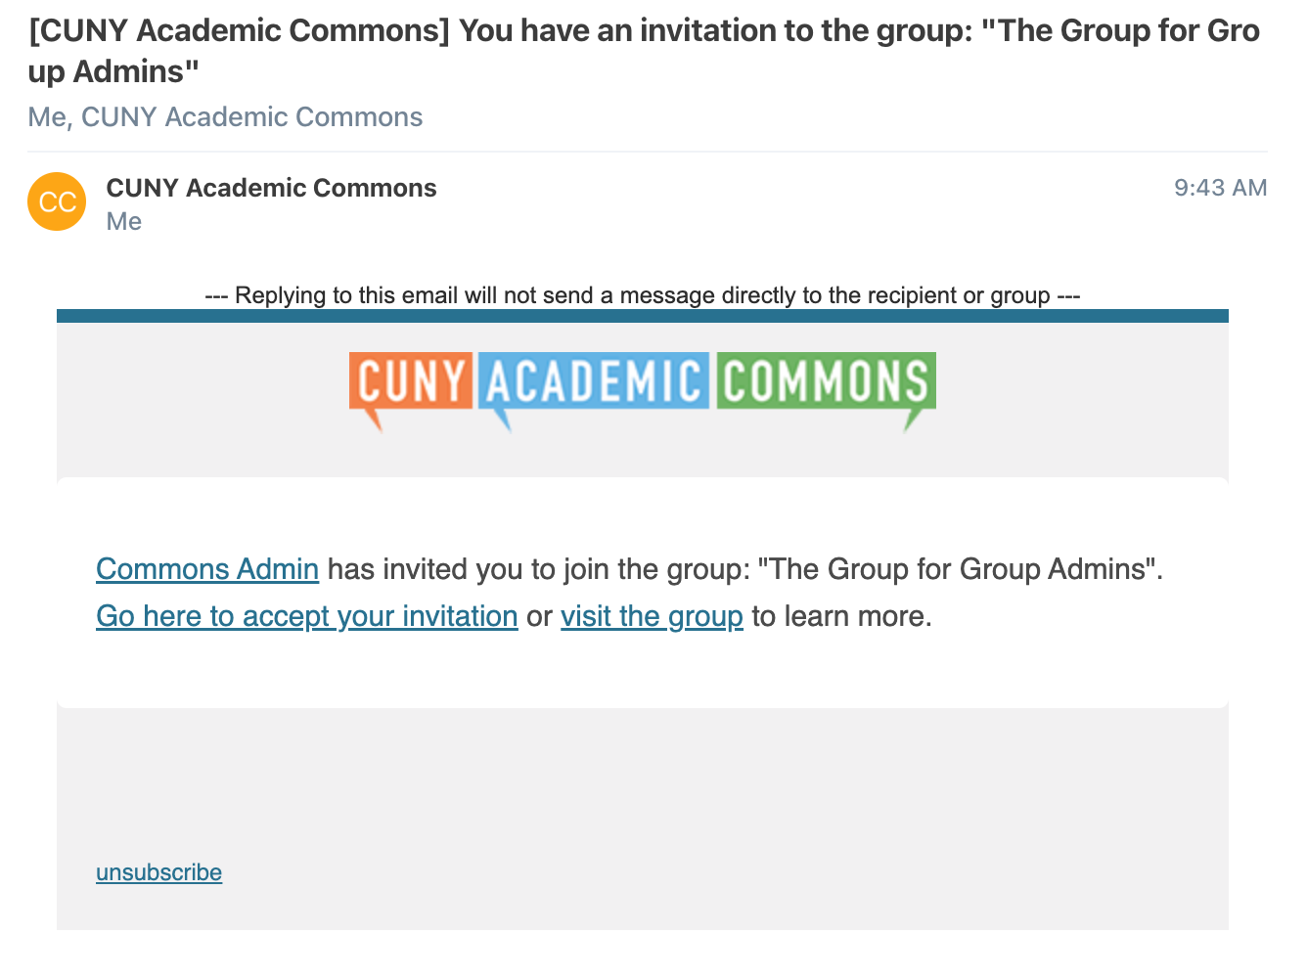The height and width of the screenshot is (978, 1307).
Task: Click the unsubscribe link in the footer
Action: (x=158, y=872)
